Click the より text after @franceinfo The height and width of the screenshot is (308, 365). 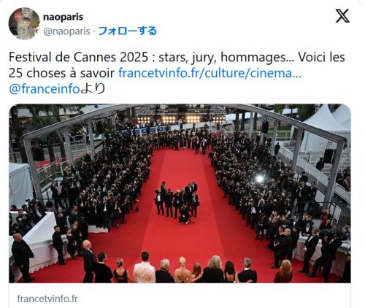pos(93,89)
